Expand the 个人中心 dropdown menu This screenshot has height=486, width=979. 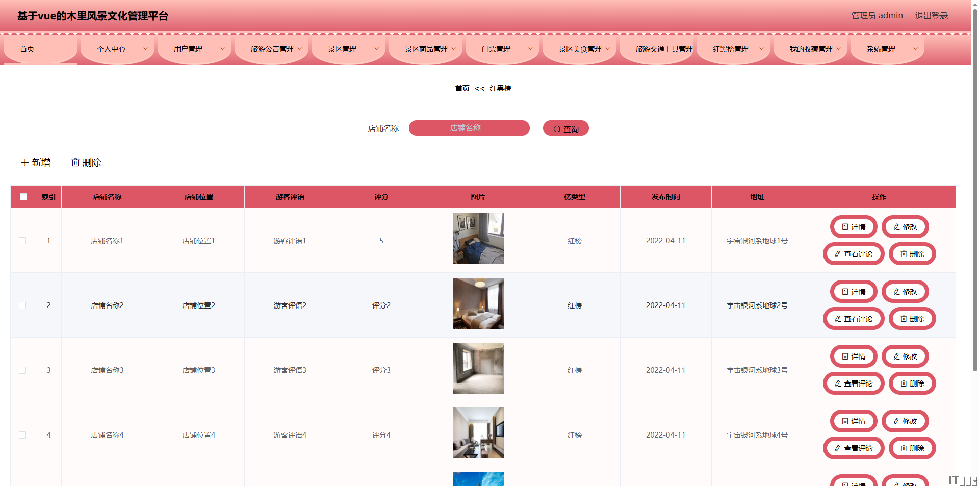tap(145, 49)
